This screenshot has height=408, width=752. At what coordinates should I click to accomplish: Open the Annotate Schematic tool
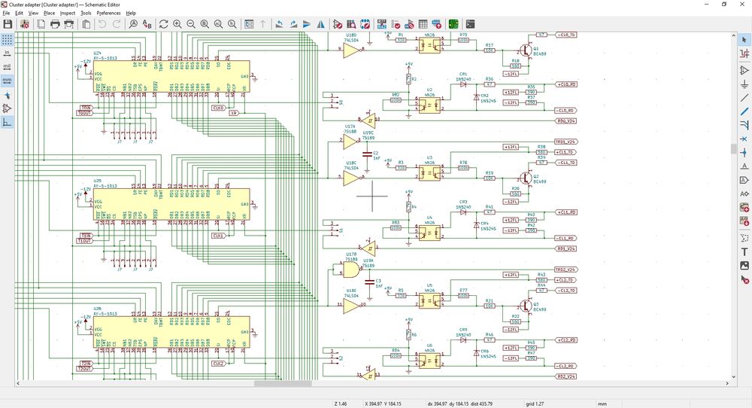coord(382,24)
